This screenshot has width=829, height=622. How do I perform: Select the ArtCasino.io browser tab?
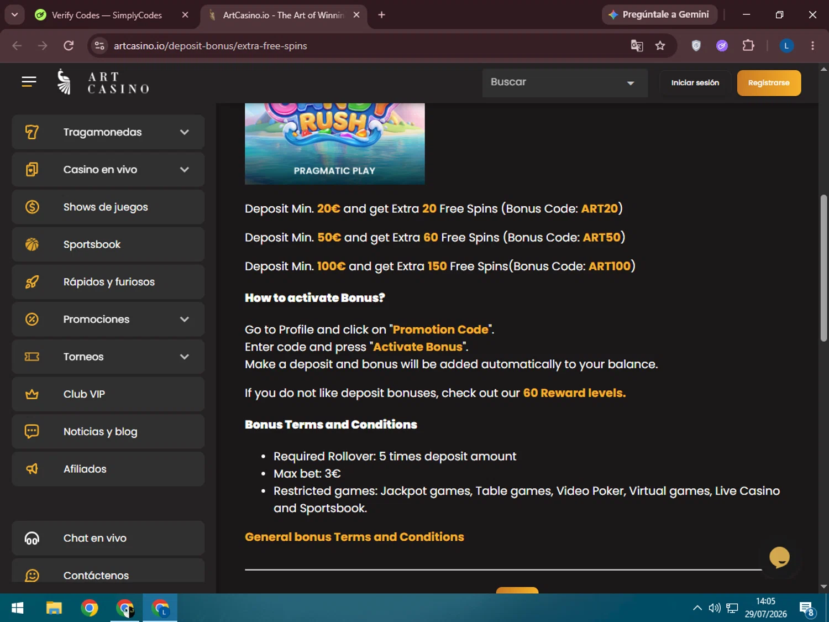click(282, 15)
